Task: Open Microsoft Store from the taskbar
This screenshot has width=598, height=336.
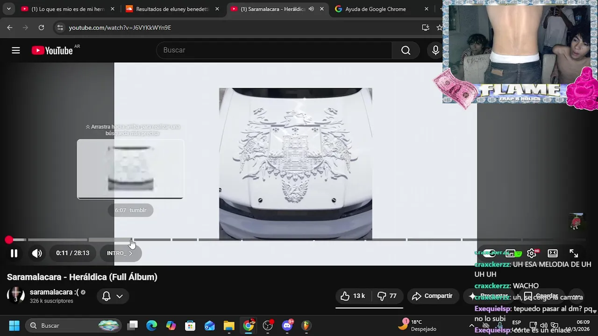Action: 190,326
